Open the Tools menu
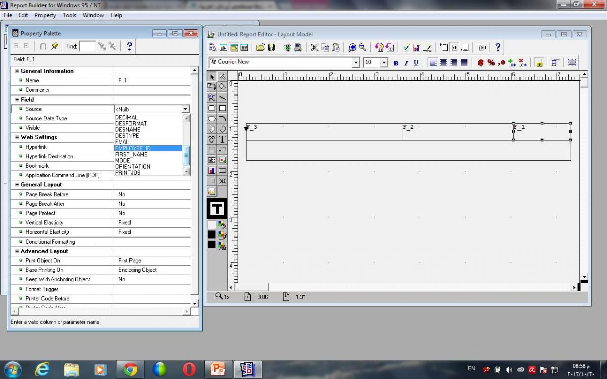 pos(69,15)
